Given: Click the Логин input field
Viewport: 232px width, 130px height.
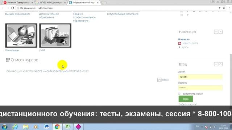Looking at the screenshot, I should click(x=200, y=77).
